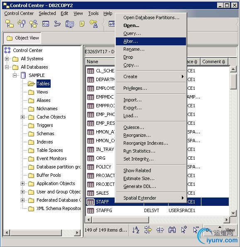
Task: Open the Satellite Administration Center icon
Action: click(34, 24)
